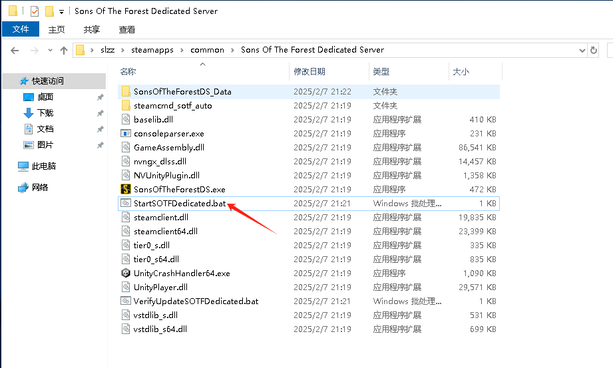
Task: Click the pin icon next to 下载
Action: (x=100, y=113)
